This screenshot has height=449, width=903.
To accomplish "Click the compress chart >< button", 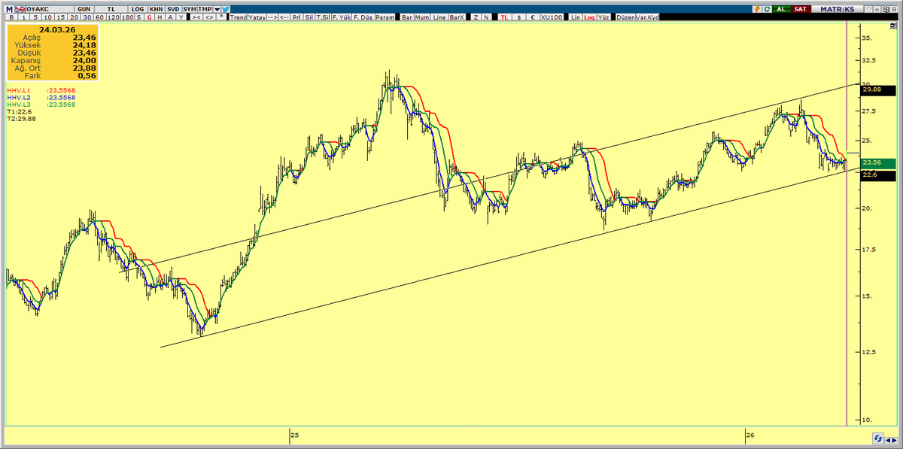I will click(196, 17).
